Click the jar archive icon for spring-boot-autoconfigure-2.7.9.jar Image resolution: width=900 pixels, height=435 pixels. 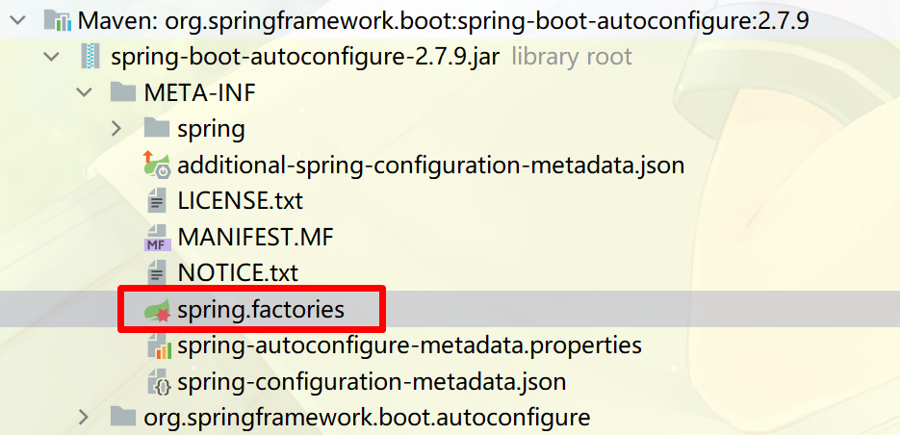[x=90, y=56]
